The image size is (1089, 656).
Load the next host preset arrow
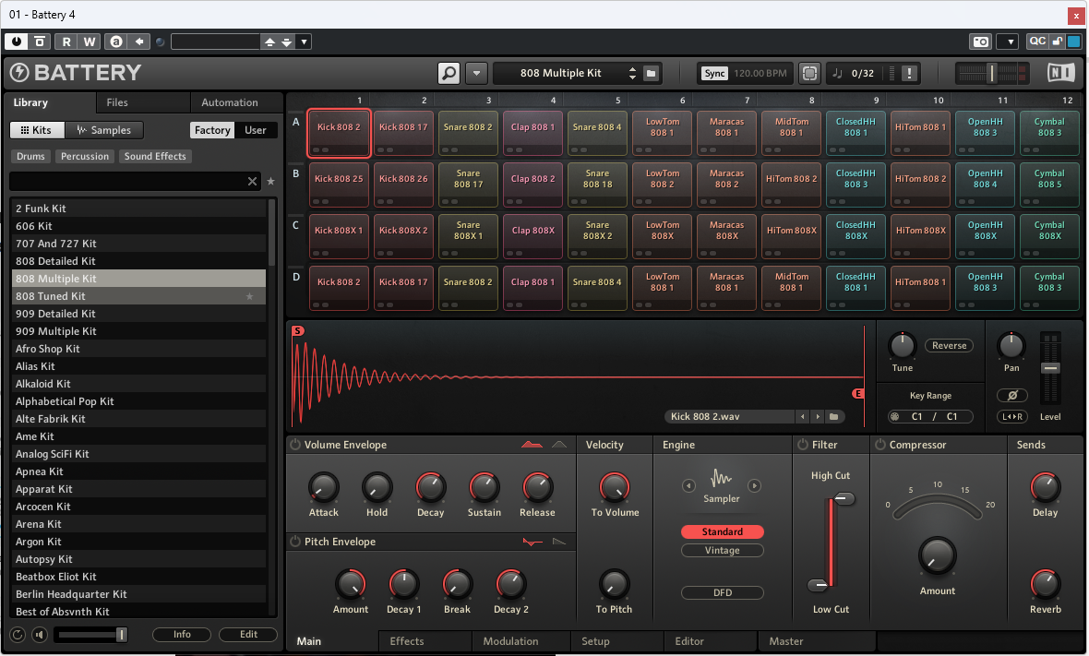287,42
